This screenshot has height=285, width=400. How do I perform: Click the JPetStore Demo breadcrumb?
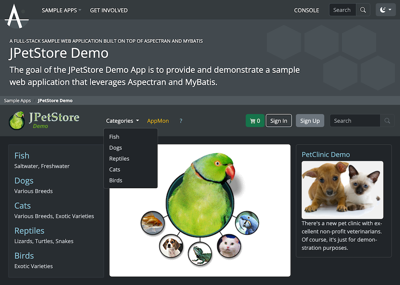[55, 101]
